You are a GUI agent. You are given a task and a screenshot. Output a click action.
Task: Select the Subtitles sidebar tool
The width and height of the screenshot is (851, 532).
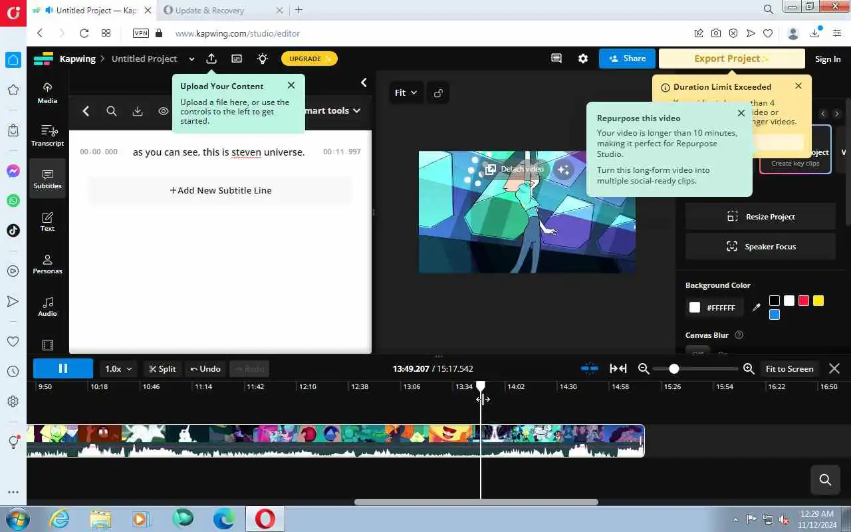(47, 178)
